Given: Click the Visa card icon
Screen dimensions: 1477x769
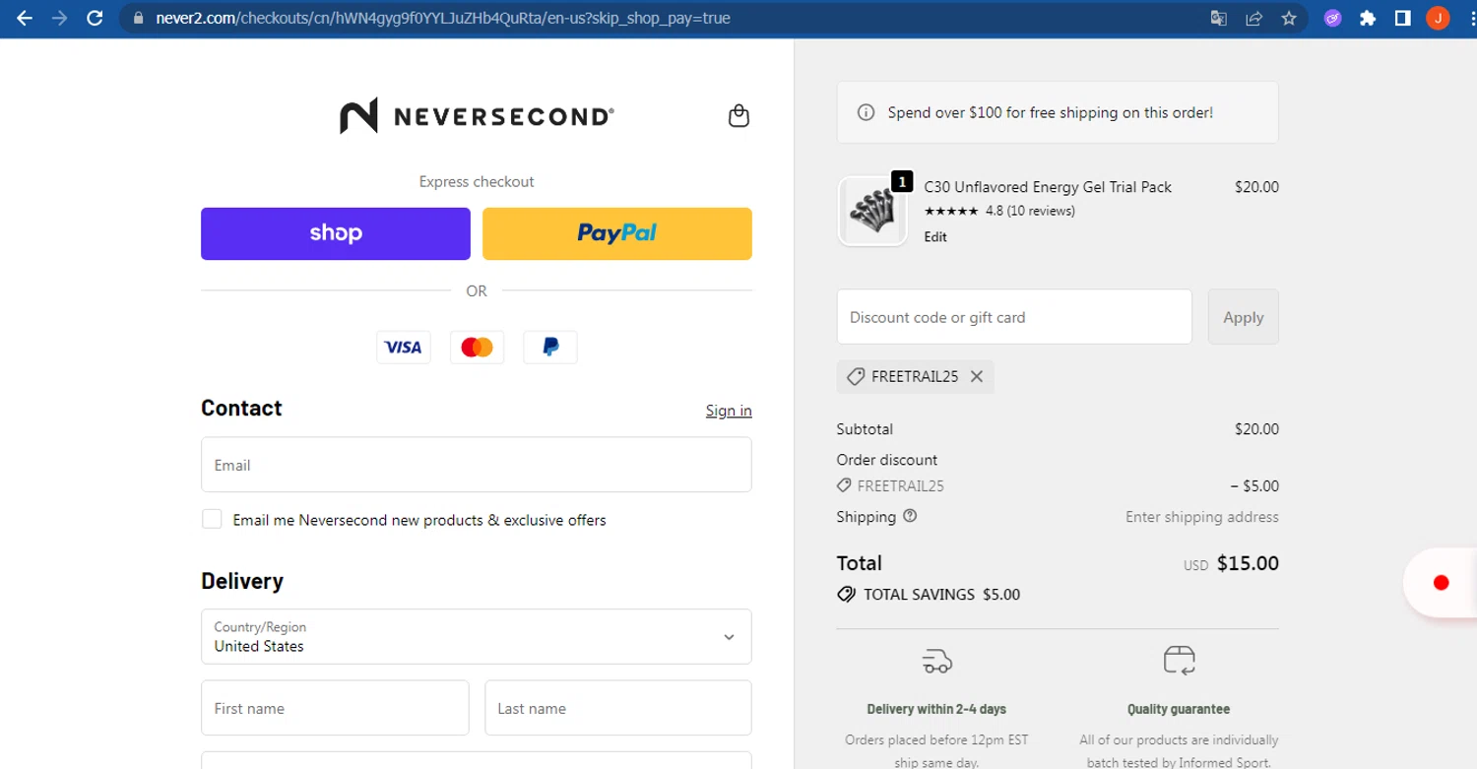Looking at the screenshot, I should (x=404, y=347).
